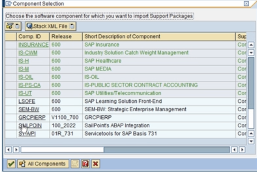Click the settings layout icon in toolbar

click(10, 26)
